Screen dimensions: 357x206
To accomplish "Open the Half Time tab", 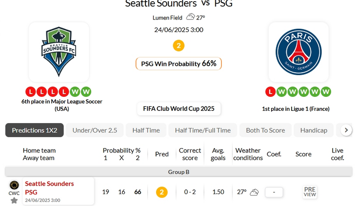I will [x=146, y=130].
